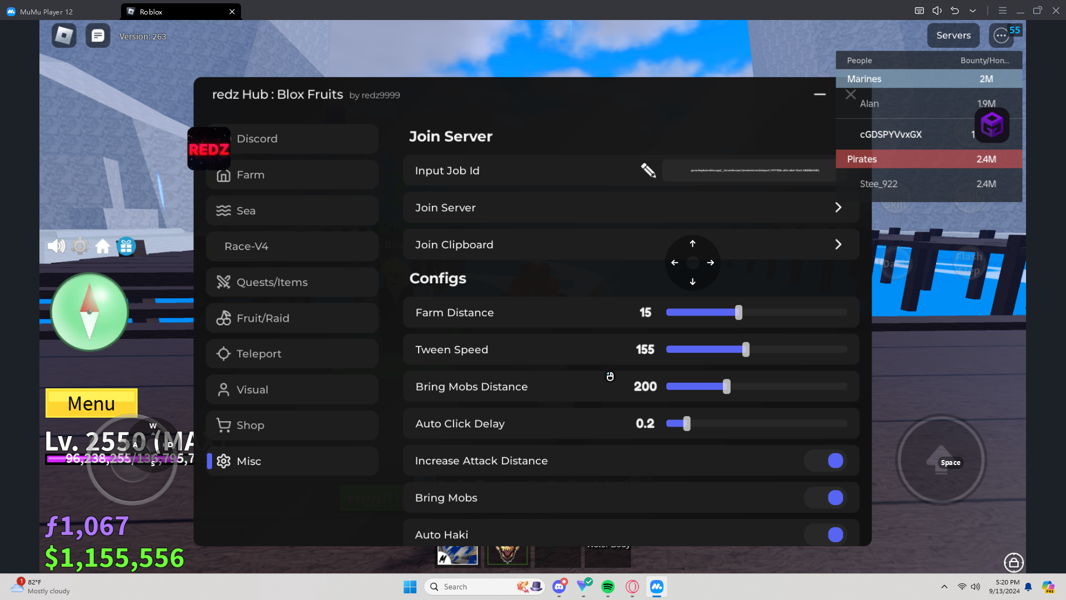Tap the down arrow on the d-pad overlay
The image size is (1066, 600).
[692, 282]
